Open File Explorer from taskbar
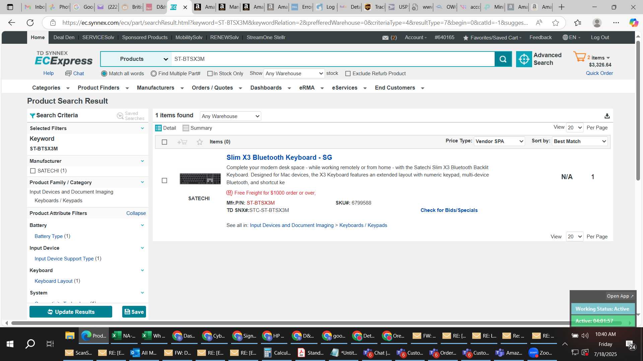Viewport: 643px width, 361px height. click(70, 336)
